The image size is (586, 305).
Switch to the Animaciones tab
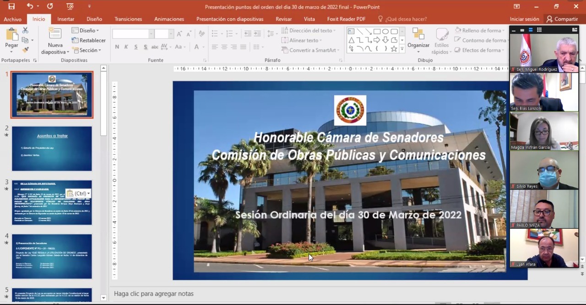point(169,19)
